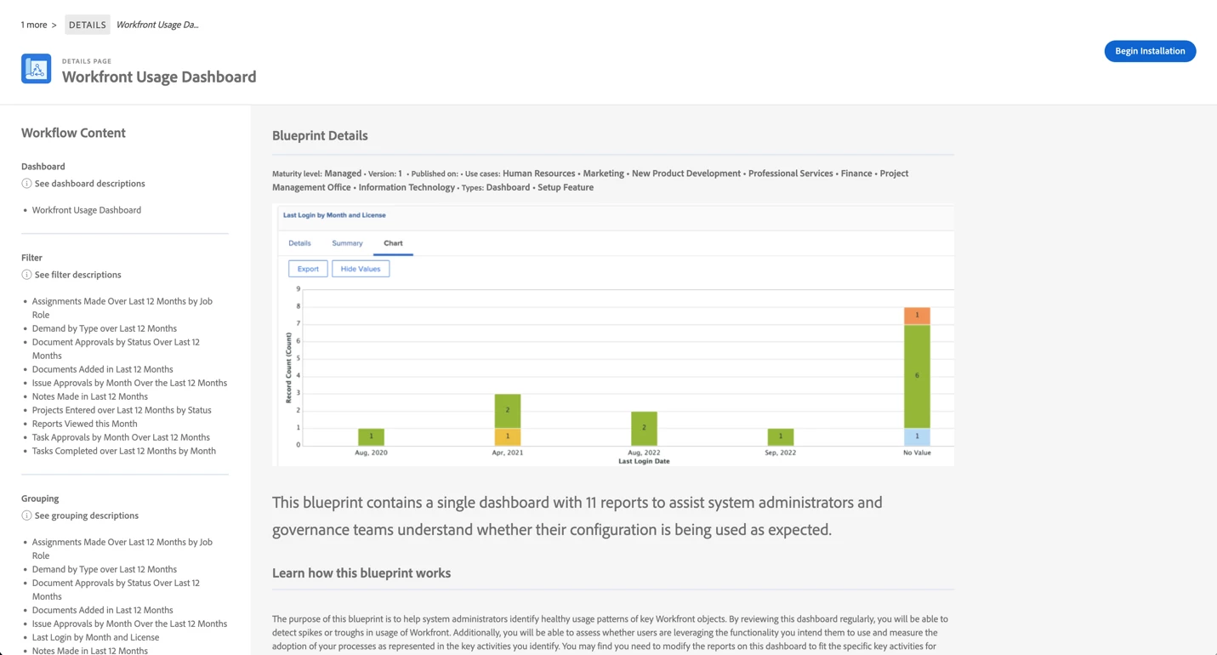Click Begin Installation button
Image resolution: width=1217 pixels, height=655 pixels.
[1150, 51]
